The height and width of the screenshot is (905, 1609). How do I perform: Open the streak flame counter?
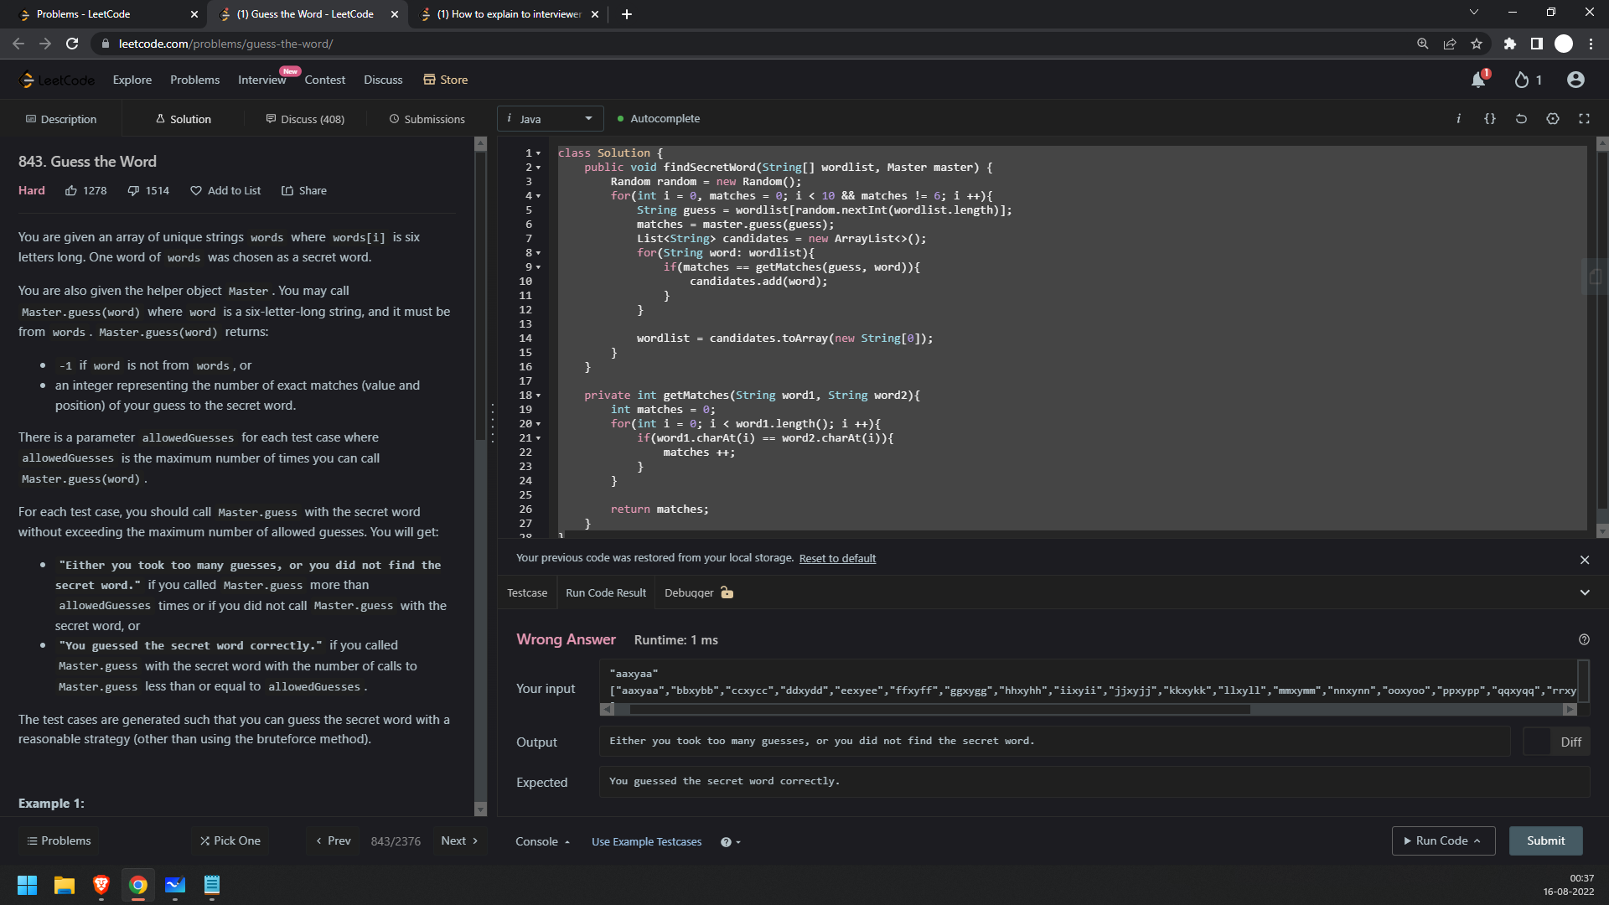pos(1528,80)
